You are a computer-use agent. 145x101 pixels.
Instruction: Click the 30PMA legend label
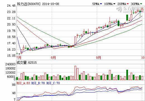(135, 4)
